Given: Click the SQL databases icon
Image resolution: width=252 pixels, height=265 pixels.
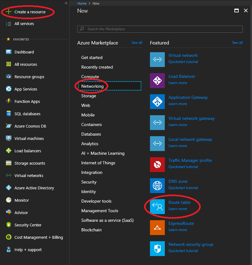Looking at the screenshot, I should [x=9, y=114].
